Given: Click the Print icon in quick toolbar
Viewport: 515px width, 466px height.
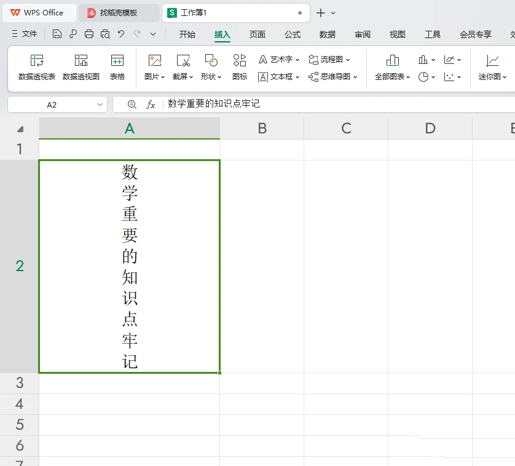Looking at the screenshot, I should [89, 34].
